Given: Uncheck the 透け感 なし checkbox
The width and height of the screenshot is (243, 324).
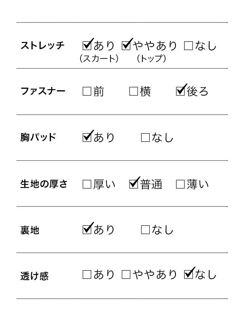Looking at the screenshot, I should tap(188, 274).
